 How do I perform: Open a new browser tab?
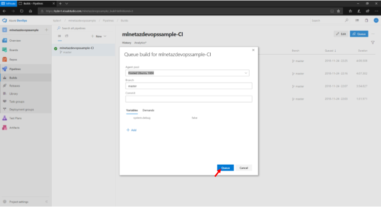coord(60,3)
